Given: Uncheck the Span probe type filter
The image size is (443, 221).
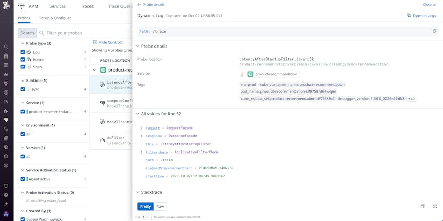Looking at the screenshot, I should (22, 67).
